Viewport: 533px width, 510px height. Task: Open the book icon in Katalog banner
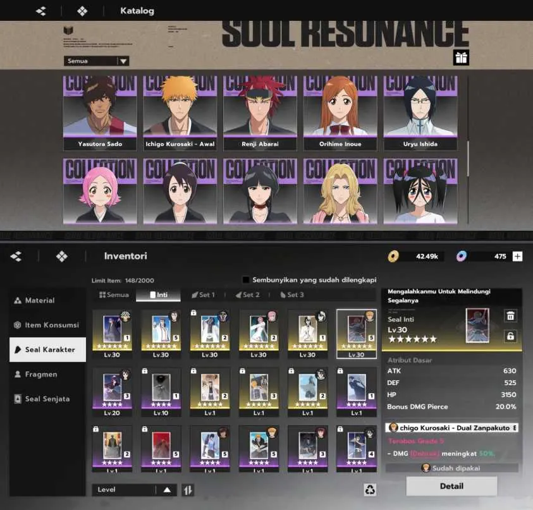pyautogui.click(x=68, y=30)
